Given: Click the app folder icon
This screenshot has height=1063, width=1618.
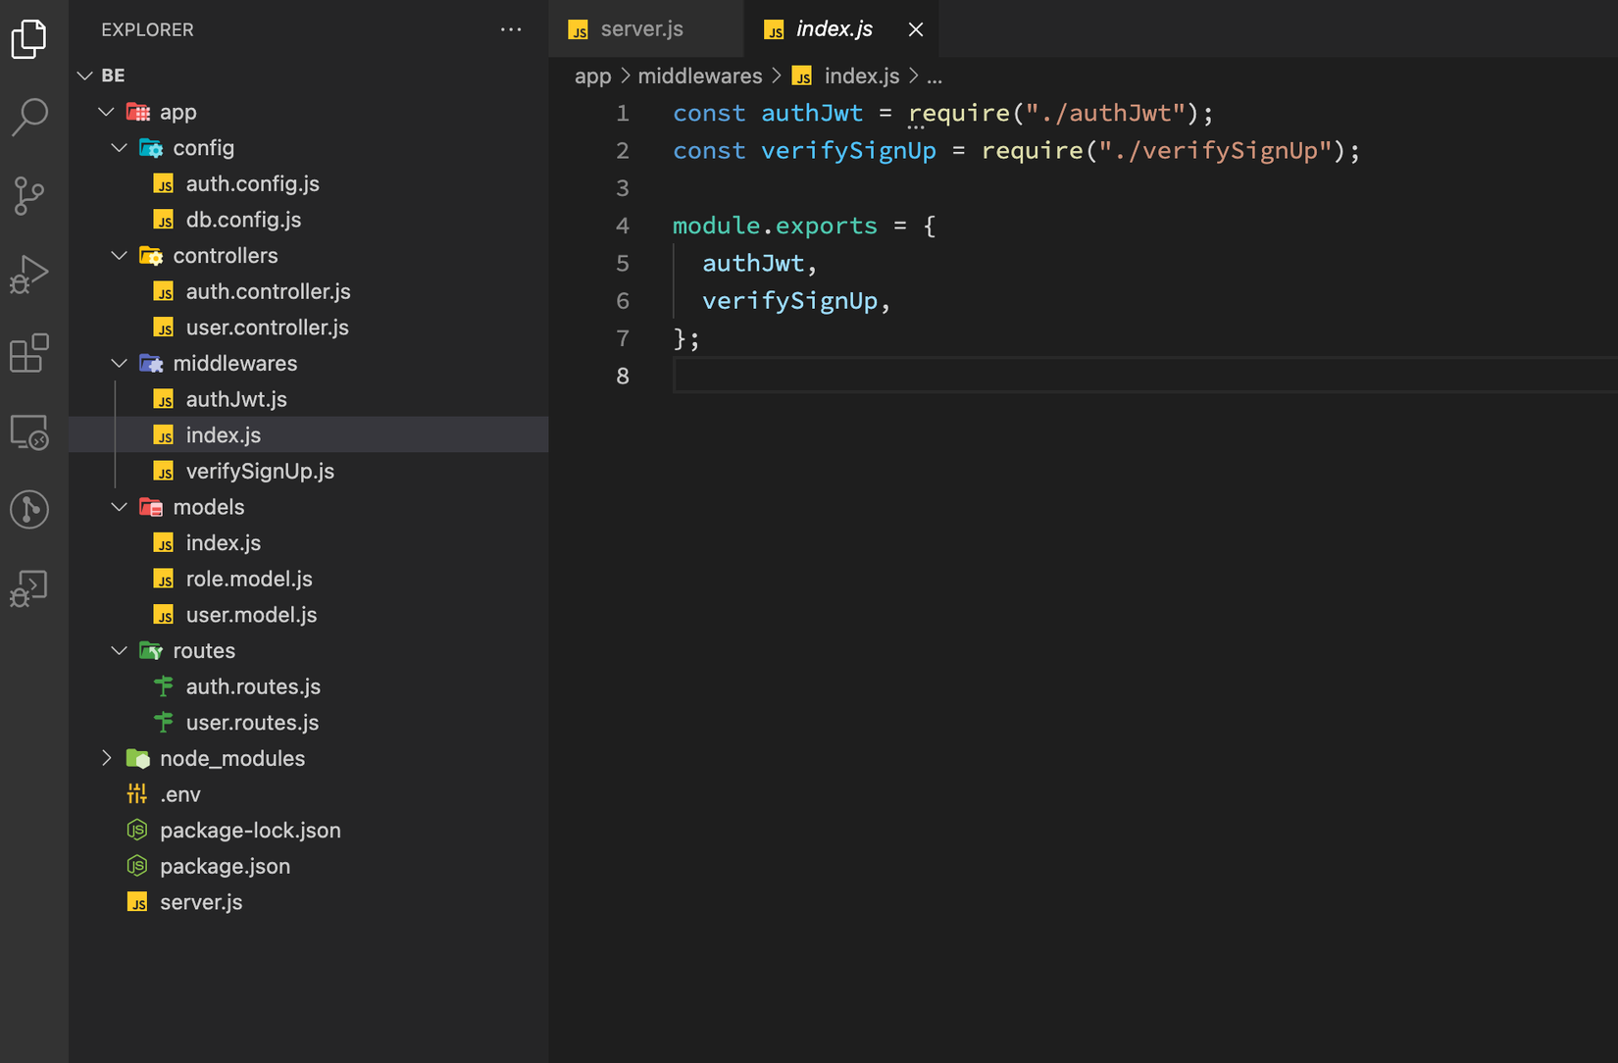Looking at the screenshot, I should 138,112.
